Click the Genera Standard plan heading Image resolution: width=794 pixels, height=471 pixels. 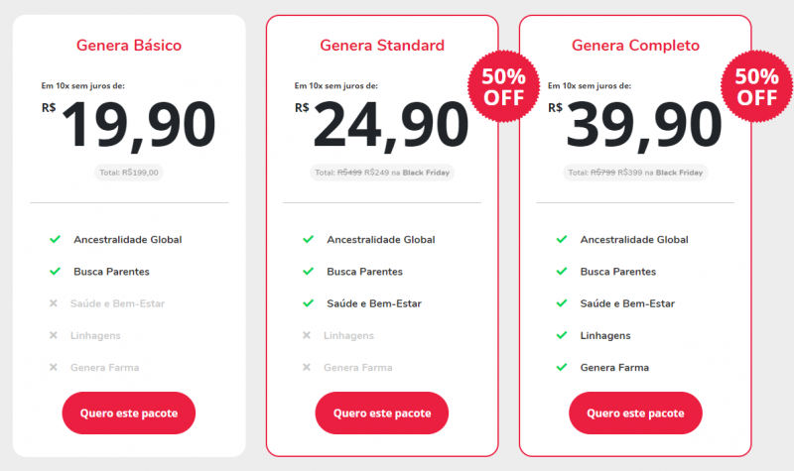pos(382,45)
